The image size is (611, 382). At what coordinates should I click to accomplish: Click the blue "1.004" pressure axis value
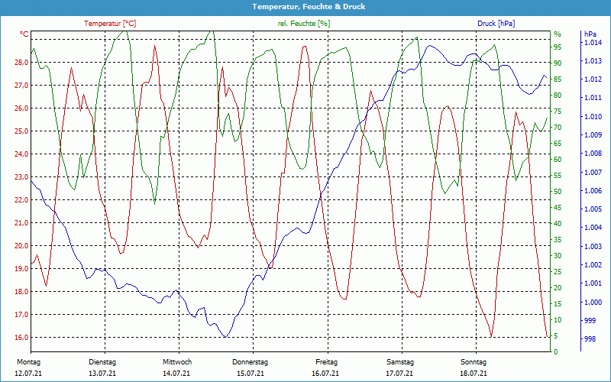[x=593, y=228]
